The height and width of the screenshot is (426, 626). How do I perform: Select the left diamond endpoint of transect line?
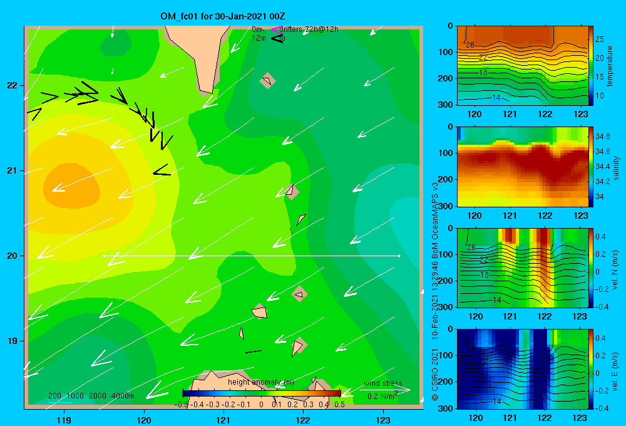[x=104, y=256]
